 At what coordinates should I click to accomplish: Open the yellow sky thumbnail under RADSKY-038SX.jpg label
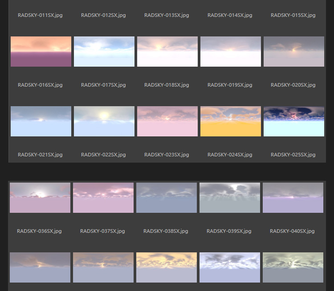tap(167, 267)
